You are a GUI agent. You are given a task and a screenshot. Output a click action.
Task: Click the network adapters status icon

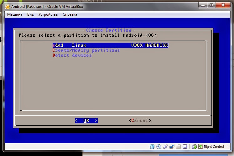point(172,147)
